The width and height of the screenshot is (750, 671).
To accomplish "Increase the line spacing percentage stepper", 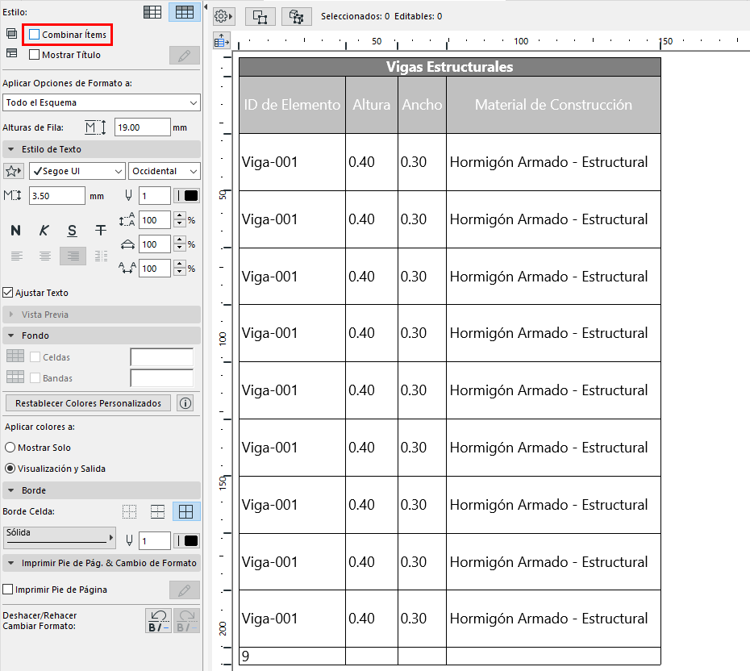I will click(180, 216).
